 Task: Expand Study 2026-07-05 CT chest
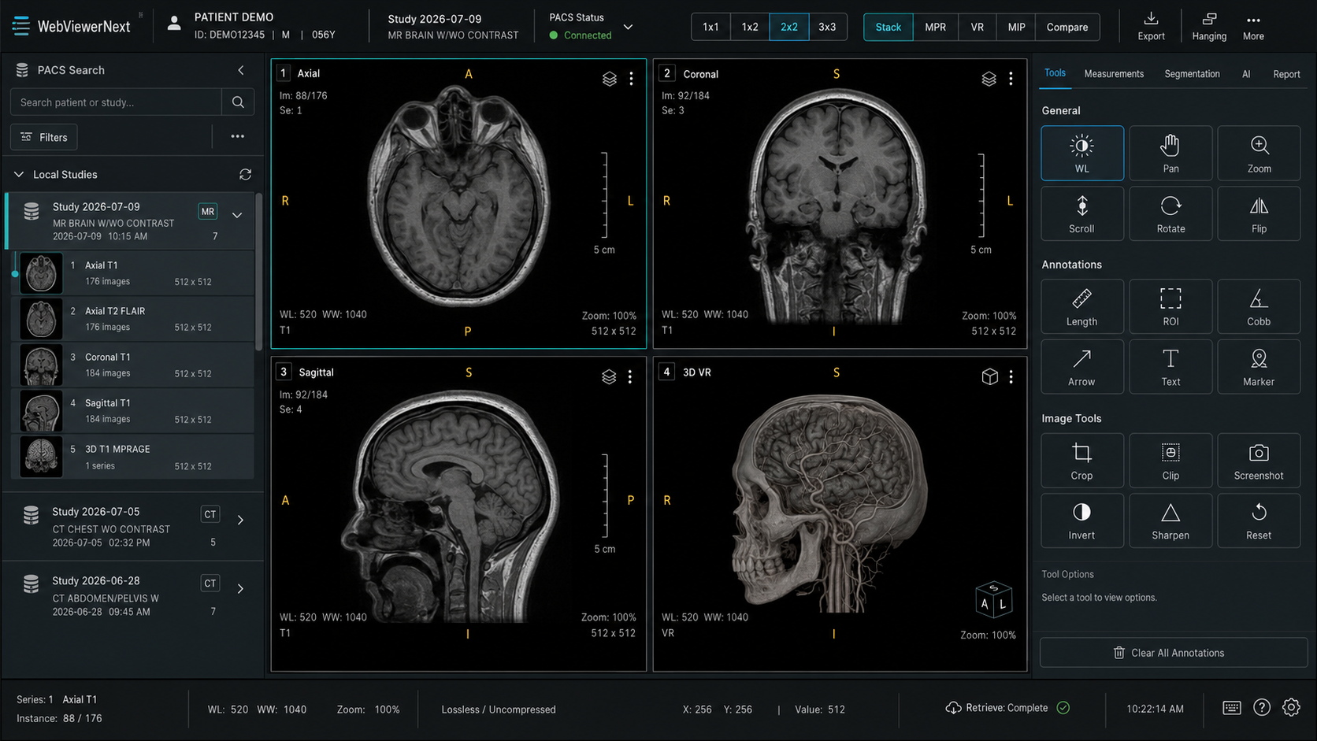(240, 520)
